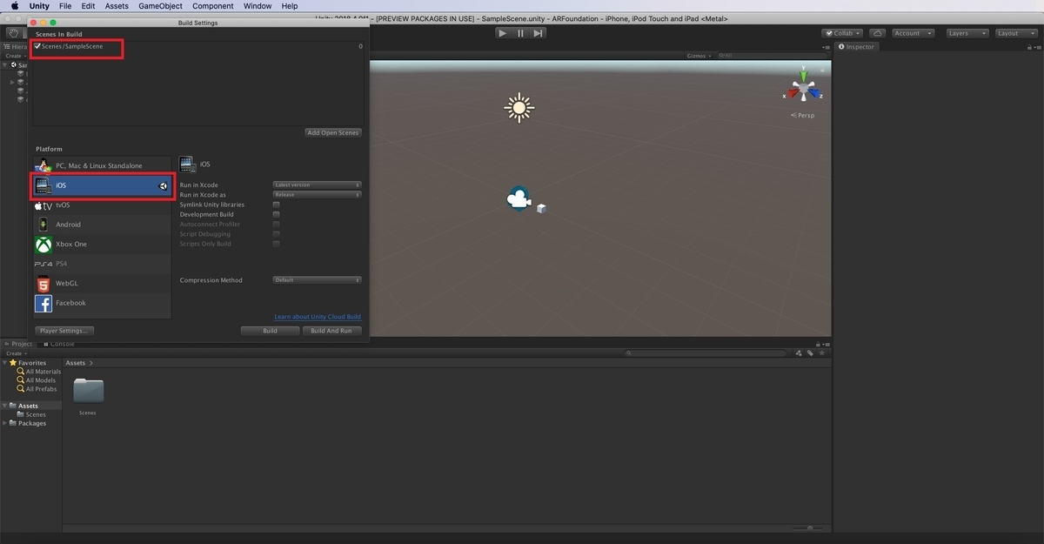Click the Step frame button
Screen dimensions: 1044x544
(x=538, y=33)
